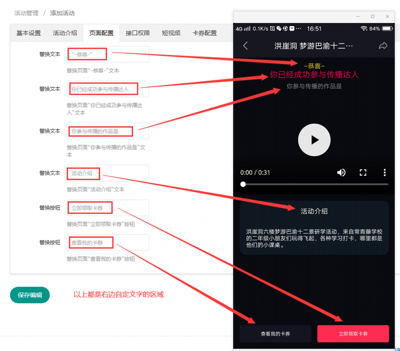Open the 接口权限 tab
Image resolution: width=400 pixels, height=351 pixels.
[137, 33]
